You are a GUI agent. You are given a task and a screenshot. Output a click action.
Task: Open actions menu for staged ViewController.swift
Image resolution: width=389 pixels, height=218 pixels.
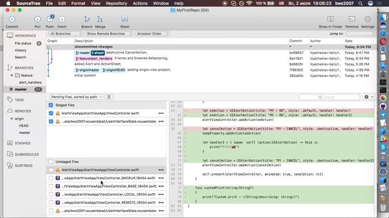[x=161, y=113]
